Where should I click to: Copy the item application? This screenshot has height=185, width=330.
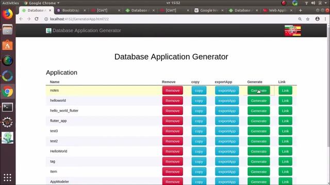coord(199,172)
